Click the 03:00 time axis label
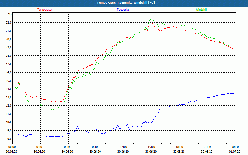This screenshot has width=248, height=155. pos(40,147)
